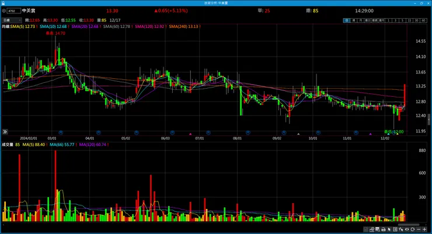Click the print icon in the bottom toolbar
Image resolution: width=432 pixels, height=234 pixels.
click(384, 229)
